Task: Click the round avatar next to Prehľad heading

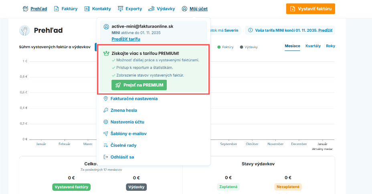Action: pyautogui.click(x=24, y=30)
